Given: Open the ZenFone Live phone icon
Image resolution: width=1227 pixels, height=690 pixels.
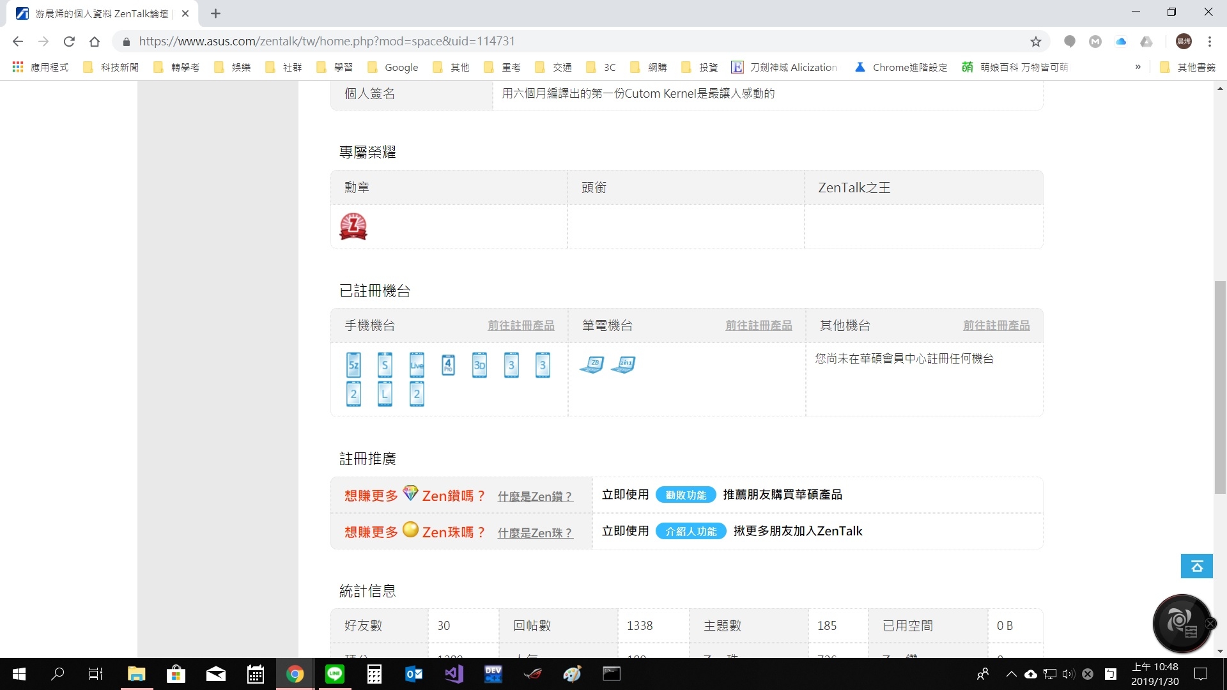Looking at the screenshot, I should coord(417,365).
